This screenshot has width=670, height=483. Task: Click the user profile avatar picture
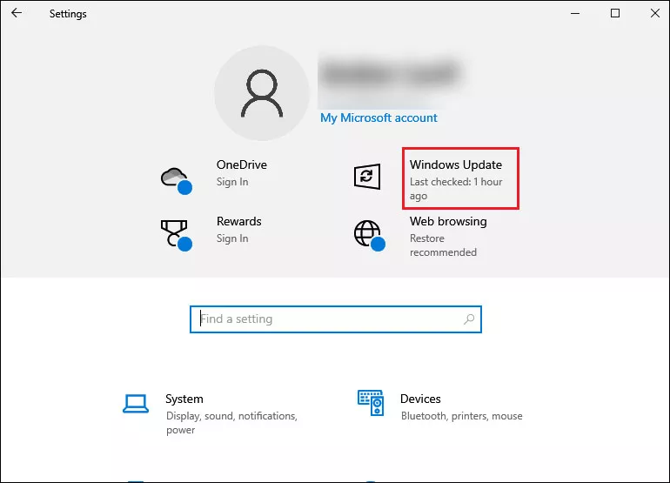pyautogui.click(x=262, y=93)
